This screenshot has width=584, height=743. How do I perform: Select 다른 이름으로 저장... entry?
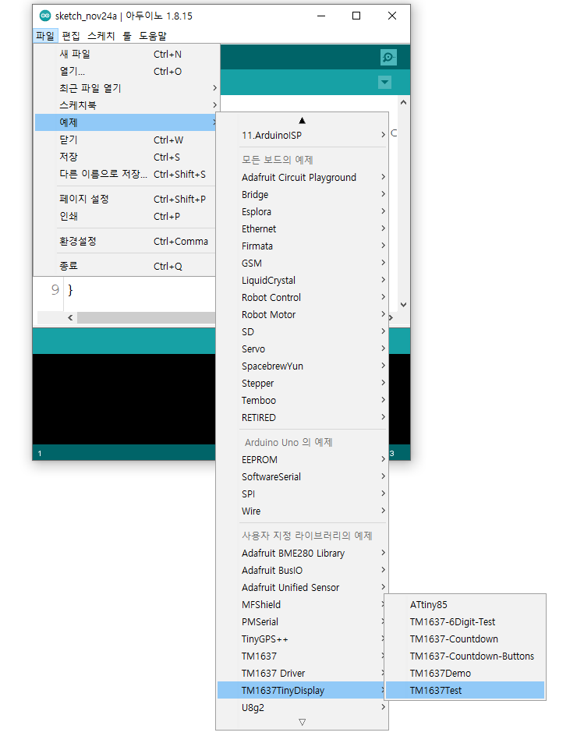pyautogui.click(x=126, y=174)
